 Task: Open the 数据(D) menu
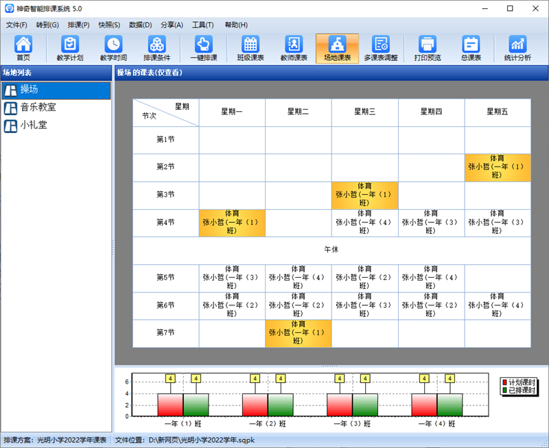(x=140, y=25)
